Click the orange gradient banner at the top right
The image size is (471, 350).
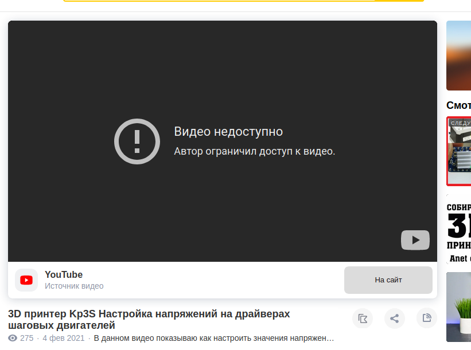pos(459,56)
